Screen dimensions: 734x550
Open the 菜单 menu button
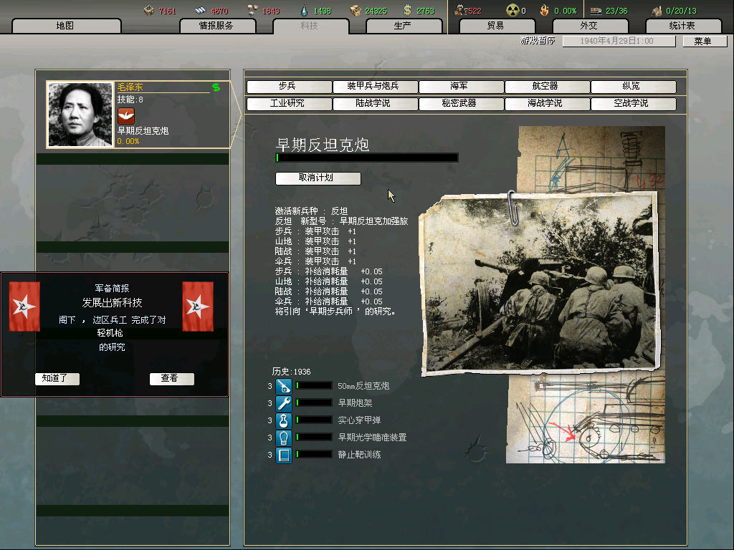click(702, 42)
